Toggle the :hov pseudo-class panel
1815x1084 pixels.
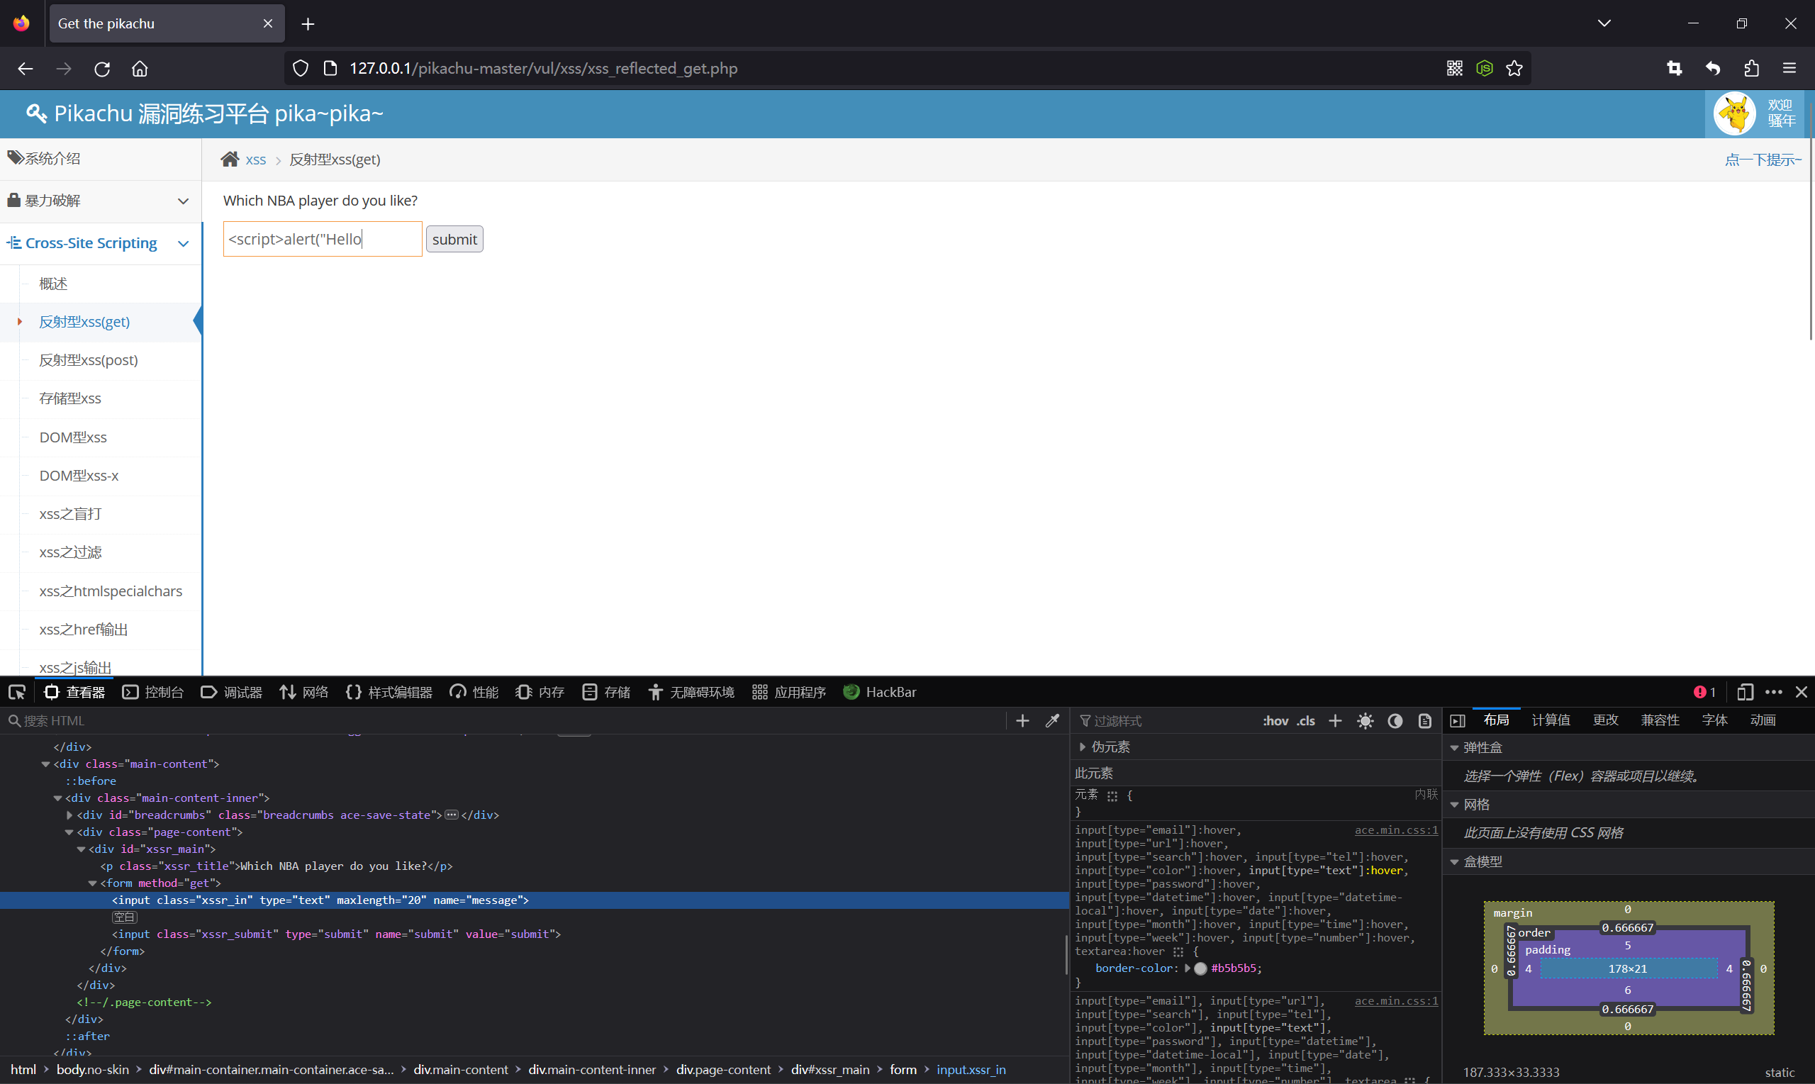(x=1275, y=721)
